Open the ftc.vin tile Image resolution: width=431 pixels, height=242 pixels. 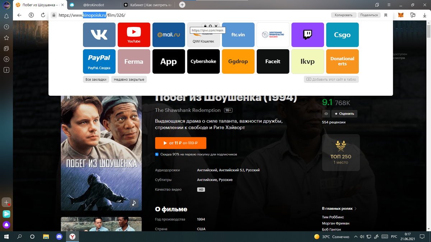[238, 35]
